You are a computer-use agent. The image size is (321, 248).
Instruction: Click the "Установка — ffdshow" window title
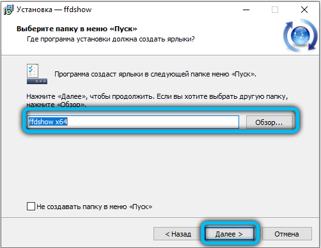click(x=54, y=10)
